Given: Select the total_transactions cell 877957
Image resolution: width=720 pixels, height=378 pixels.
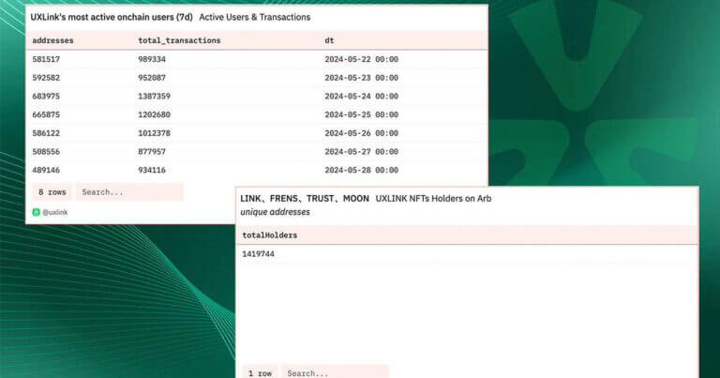Looking at the screenshot, I should pos(157,151).
